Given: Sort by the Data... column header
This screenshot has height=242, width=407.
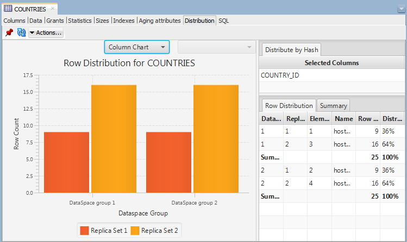Looking at the screenshot, I should (271, 119).
